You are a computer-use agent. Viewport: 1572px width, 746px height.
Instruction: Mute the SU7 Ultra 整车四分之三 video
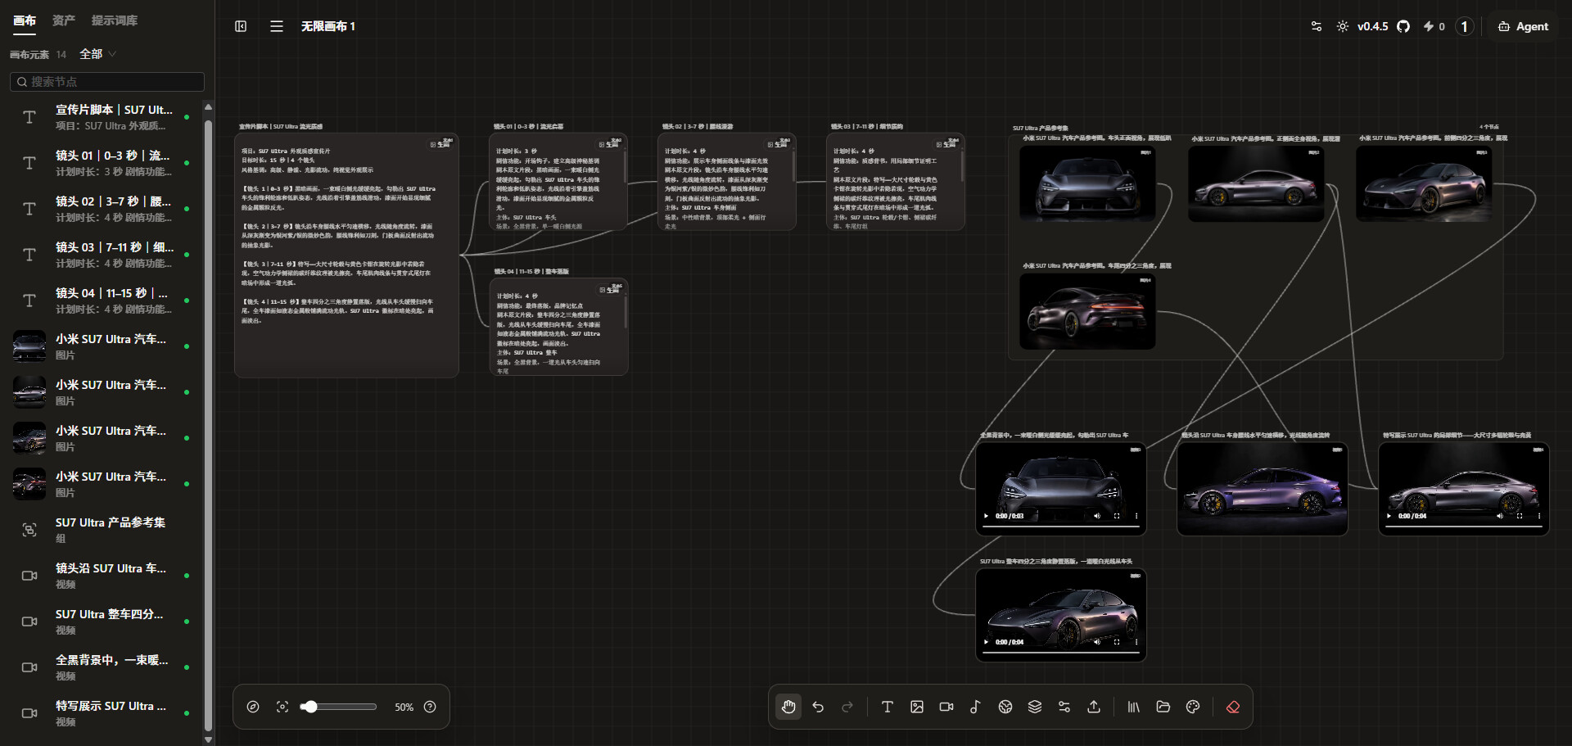(x=1097, y=642)
